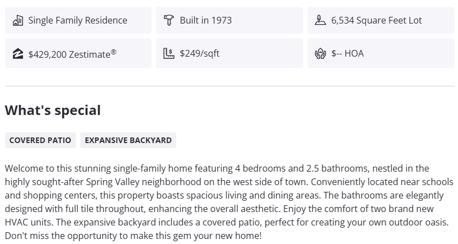
Task: Click the $429,200 Zestimate text
Action: (68, 54)
